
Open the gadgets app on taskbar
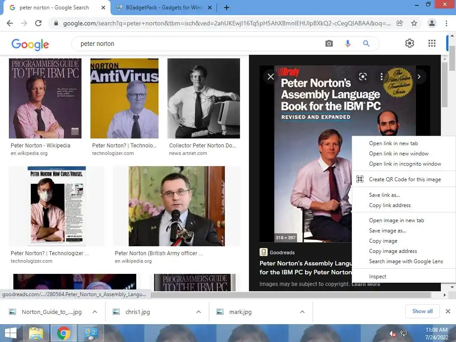[91, 333]
